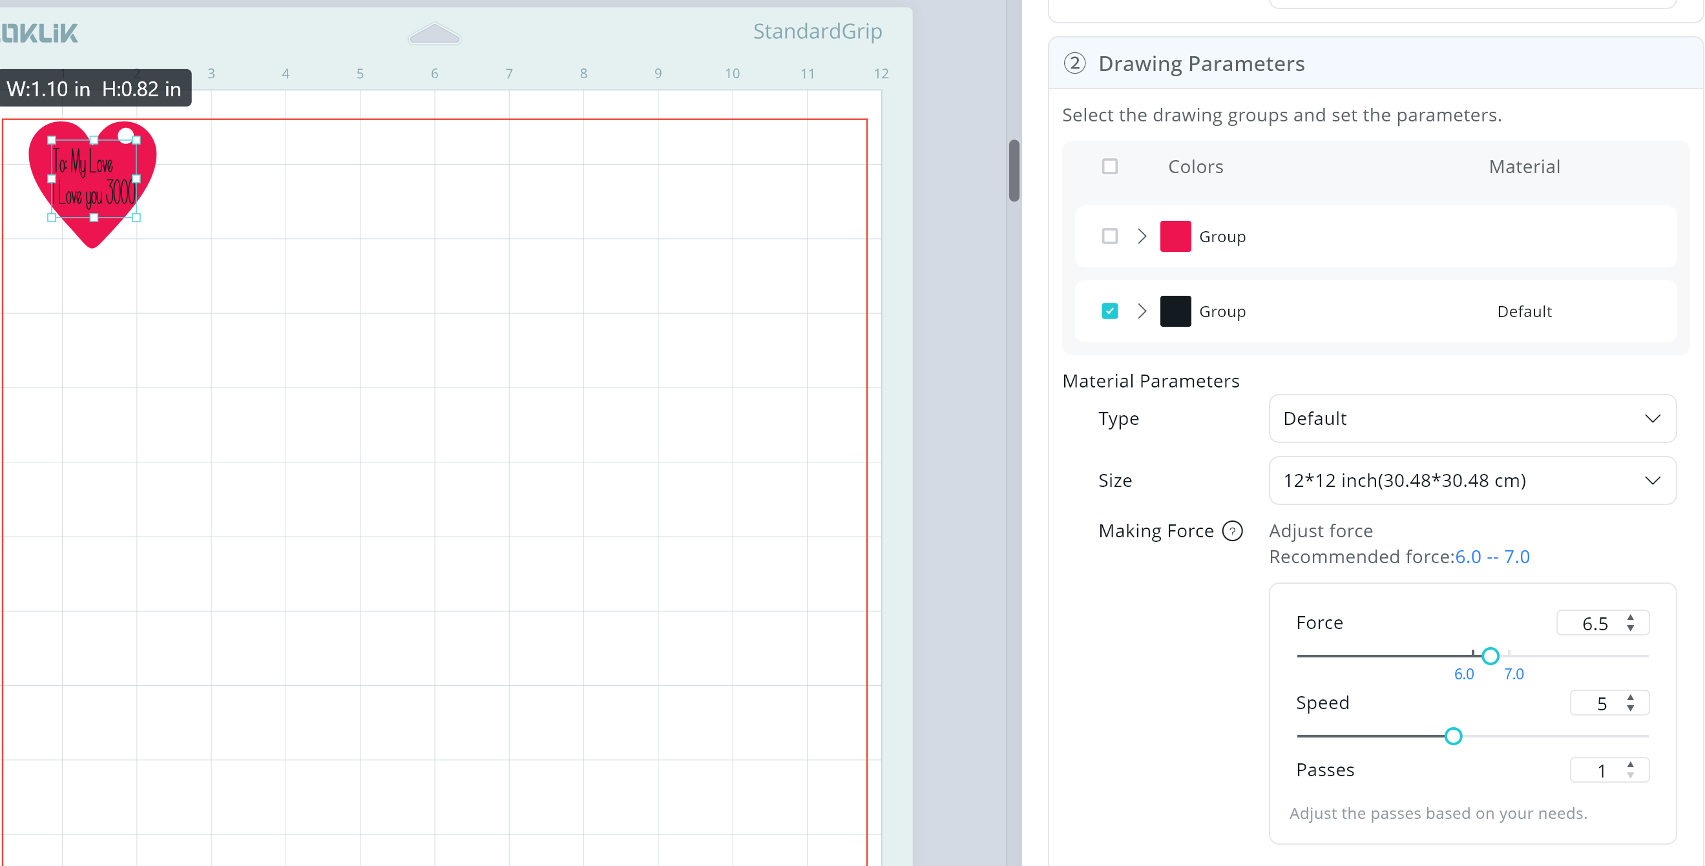This screenshot has height=866, width=1705.
Task: Click the black group color swatch
Action: point(1175,311)
